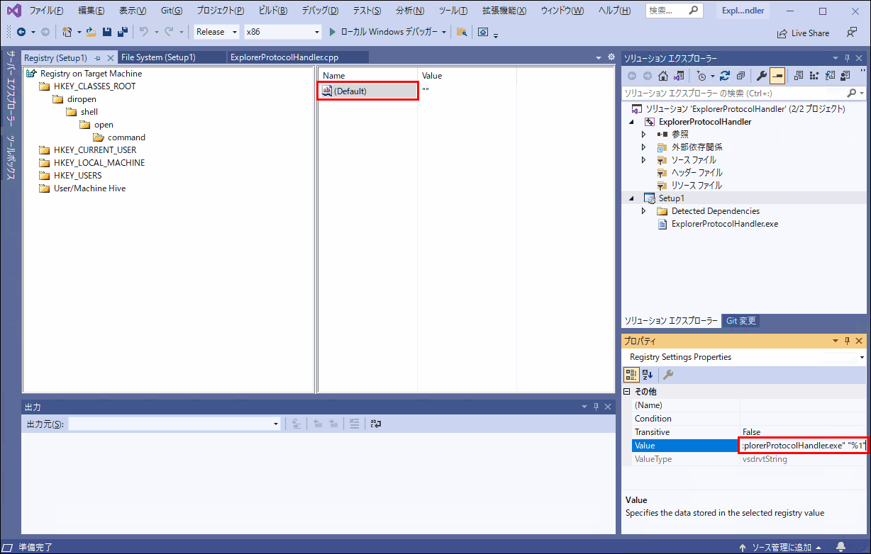This screenshot has width=871, height=554.
Task: Expand the 外部依存関係 node
Action: 643,147
